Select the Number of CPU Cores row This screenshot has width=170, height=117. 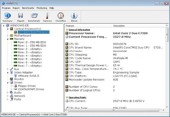115,87
